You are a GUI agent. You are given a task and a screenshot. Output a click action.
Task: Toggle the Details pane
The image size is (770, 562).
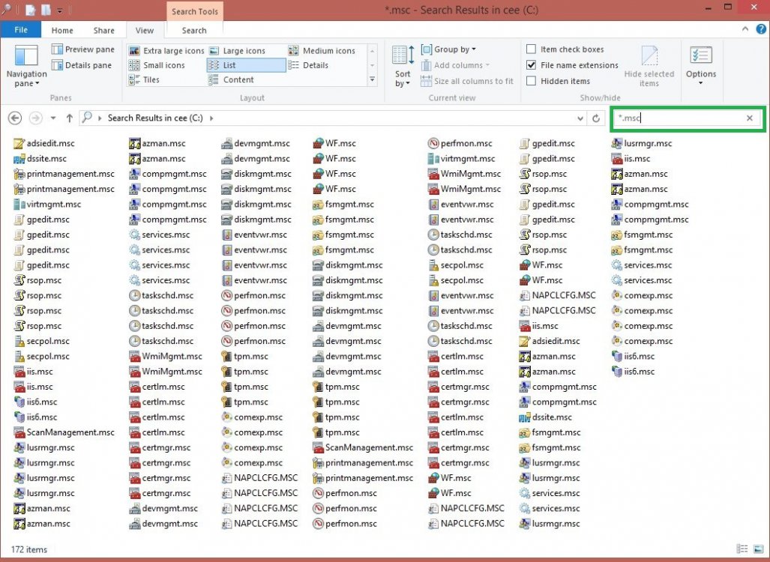pos(82,65)
